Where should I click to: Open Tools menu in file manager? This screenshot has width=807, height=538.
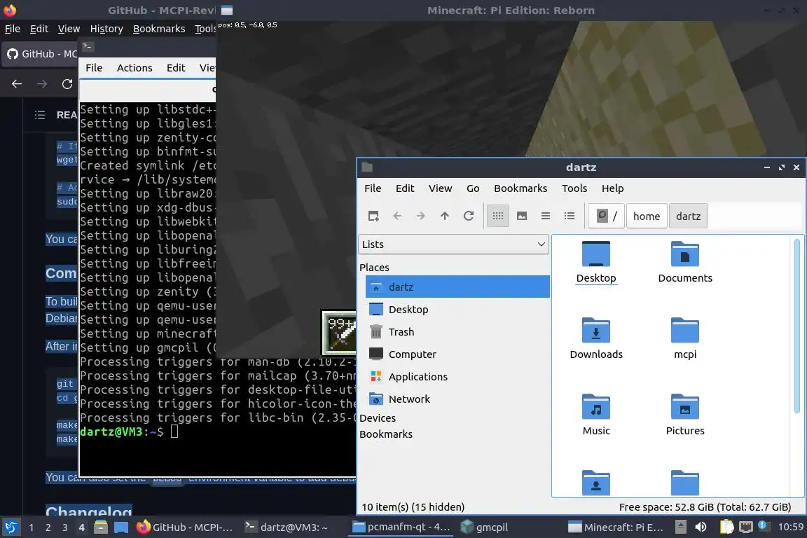click(x=574, y=188)
